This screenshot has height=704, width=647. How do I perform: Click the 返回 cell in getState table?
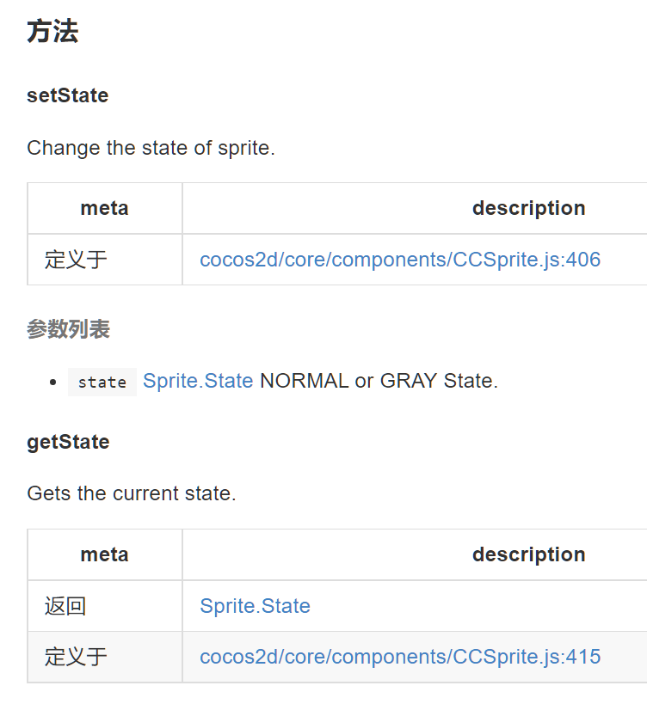(65, 606)
